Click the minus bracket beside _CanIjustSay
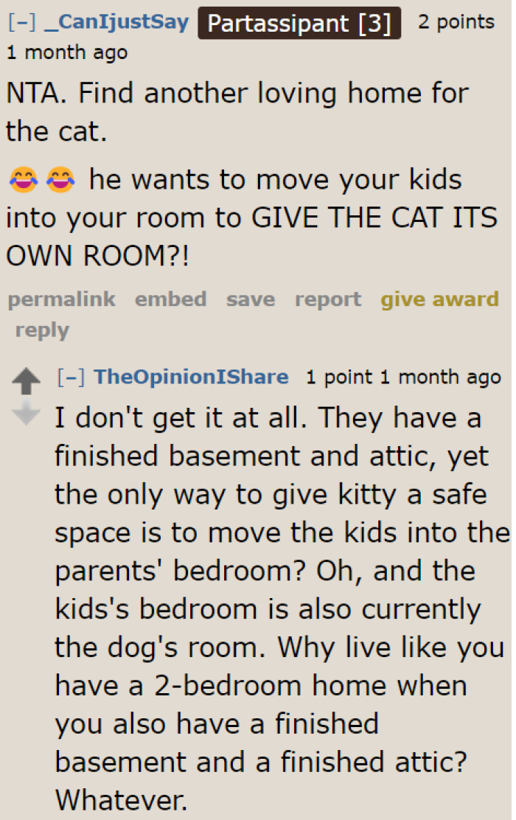The image size is (516, 820). point(20,21)
